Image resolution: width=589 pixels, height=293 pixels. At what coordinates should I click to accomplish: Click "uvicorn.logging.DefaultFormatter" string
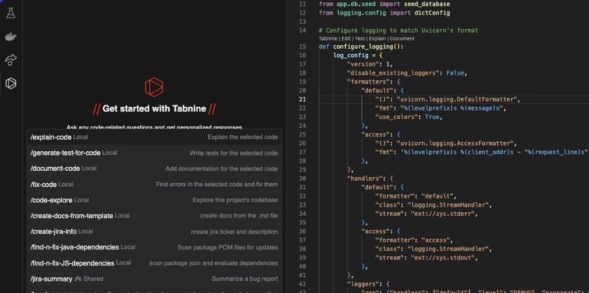pos(457,99)
